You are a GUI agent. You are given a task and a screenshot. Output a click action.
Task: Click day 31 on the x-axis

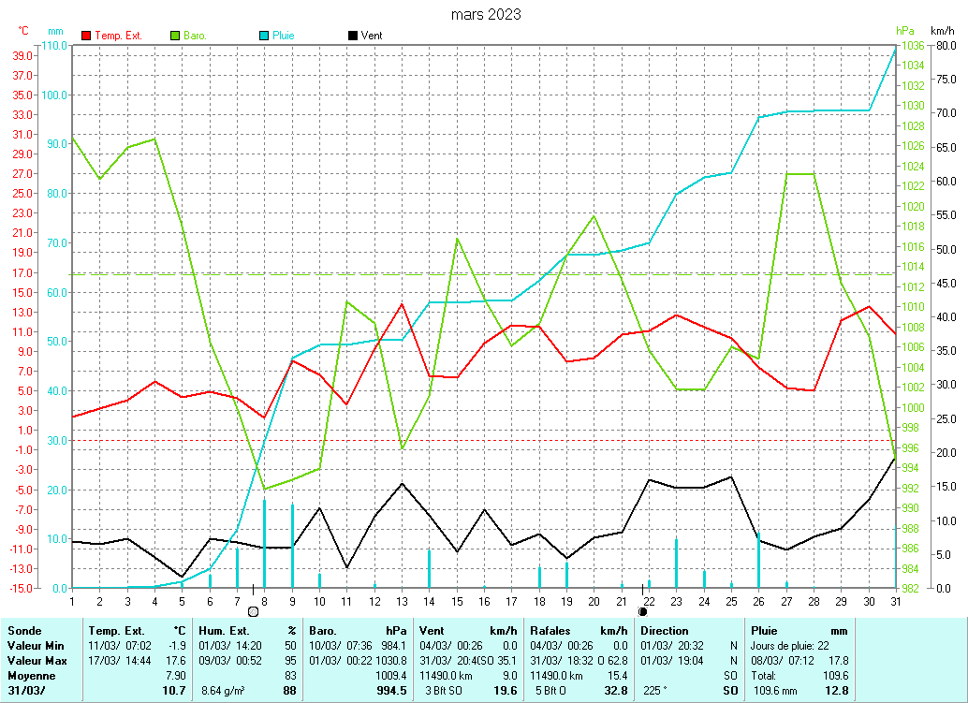point(896,600)
